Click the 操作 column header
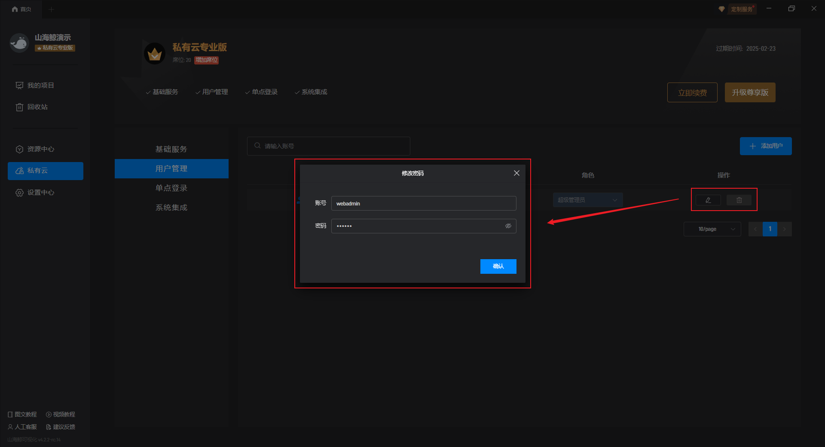This screenshot has height=447, width=825. [x=724, y=175]
